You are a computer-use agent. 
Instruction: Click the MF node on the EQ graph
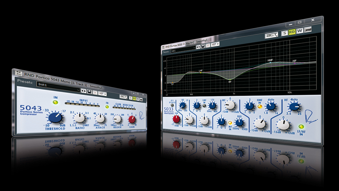(230, 80)
